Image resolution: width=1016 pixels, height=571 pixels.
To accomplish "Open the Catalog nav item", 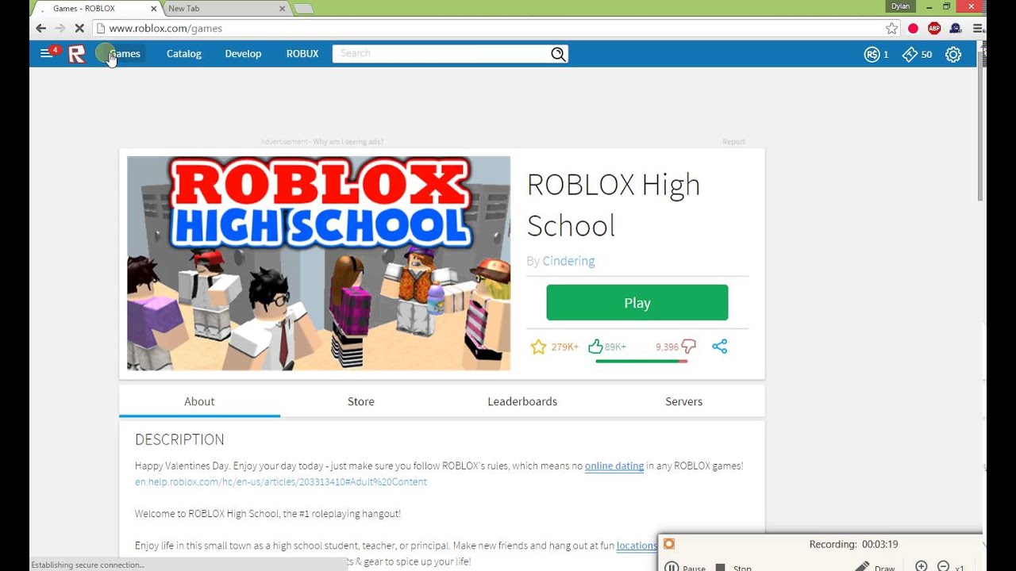I will click(184, 54).
